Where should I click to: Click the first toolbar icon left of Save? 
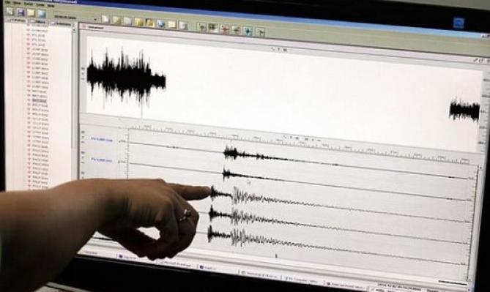(x=10, y=11)
